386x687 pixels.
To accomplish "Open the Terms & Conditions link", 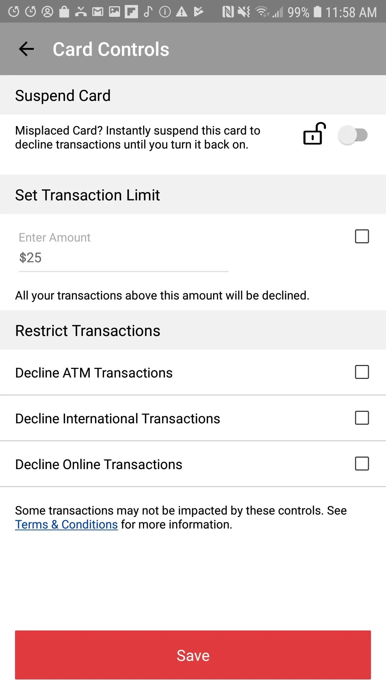I will click(x=66, y=525).
